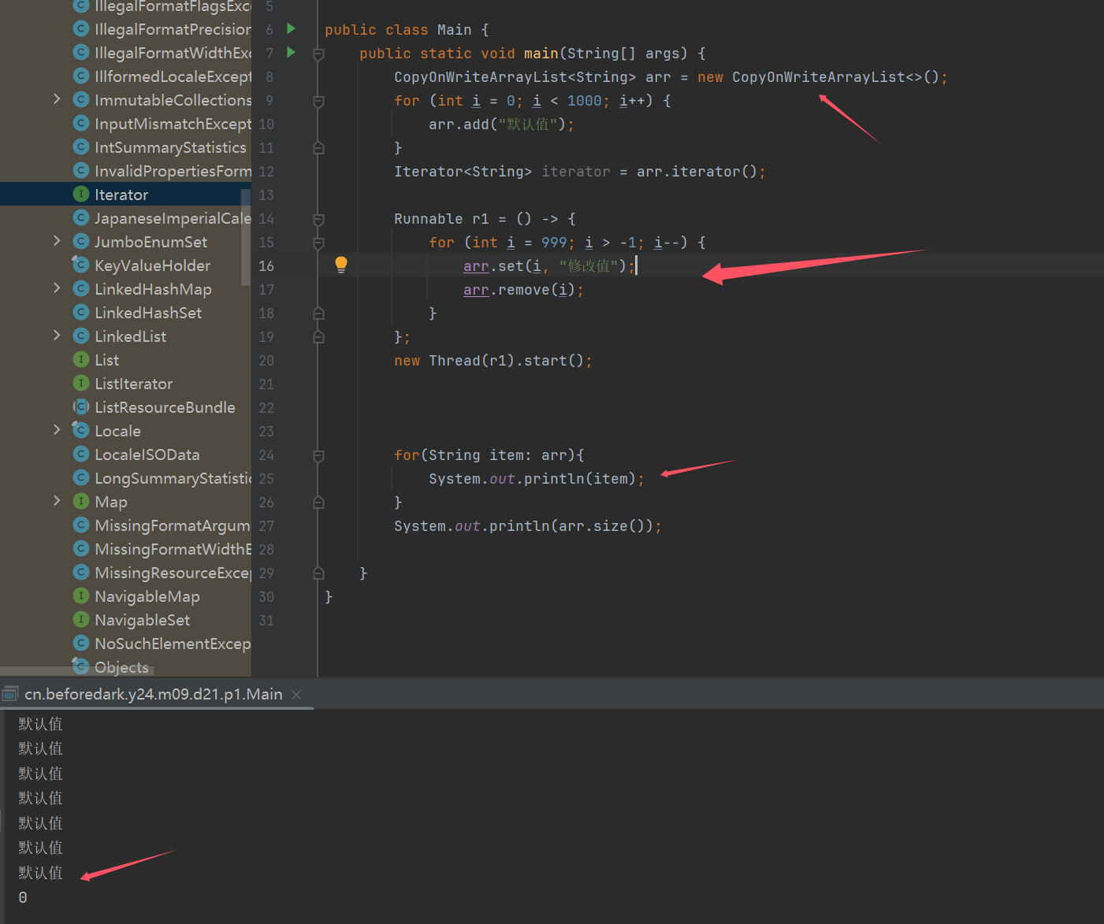1104x924 pixels.
Task: Select KeyValueHolder class in tree
Action: pos(152,265)
